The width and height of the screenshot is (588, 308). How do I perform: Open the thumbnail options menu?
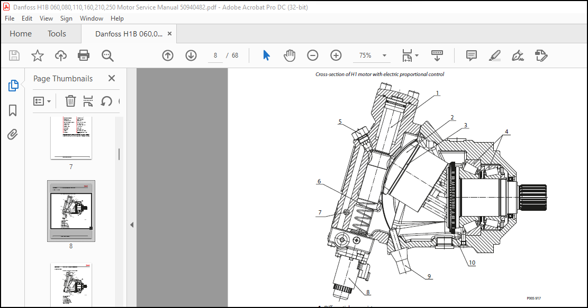[x=42, y=101]
